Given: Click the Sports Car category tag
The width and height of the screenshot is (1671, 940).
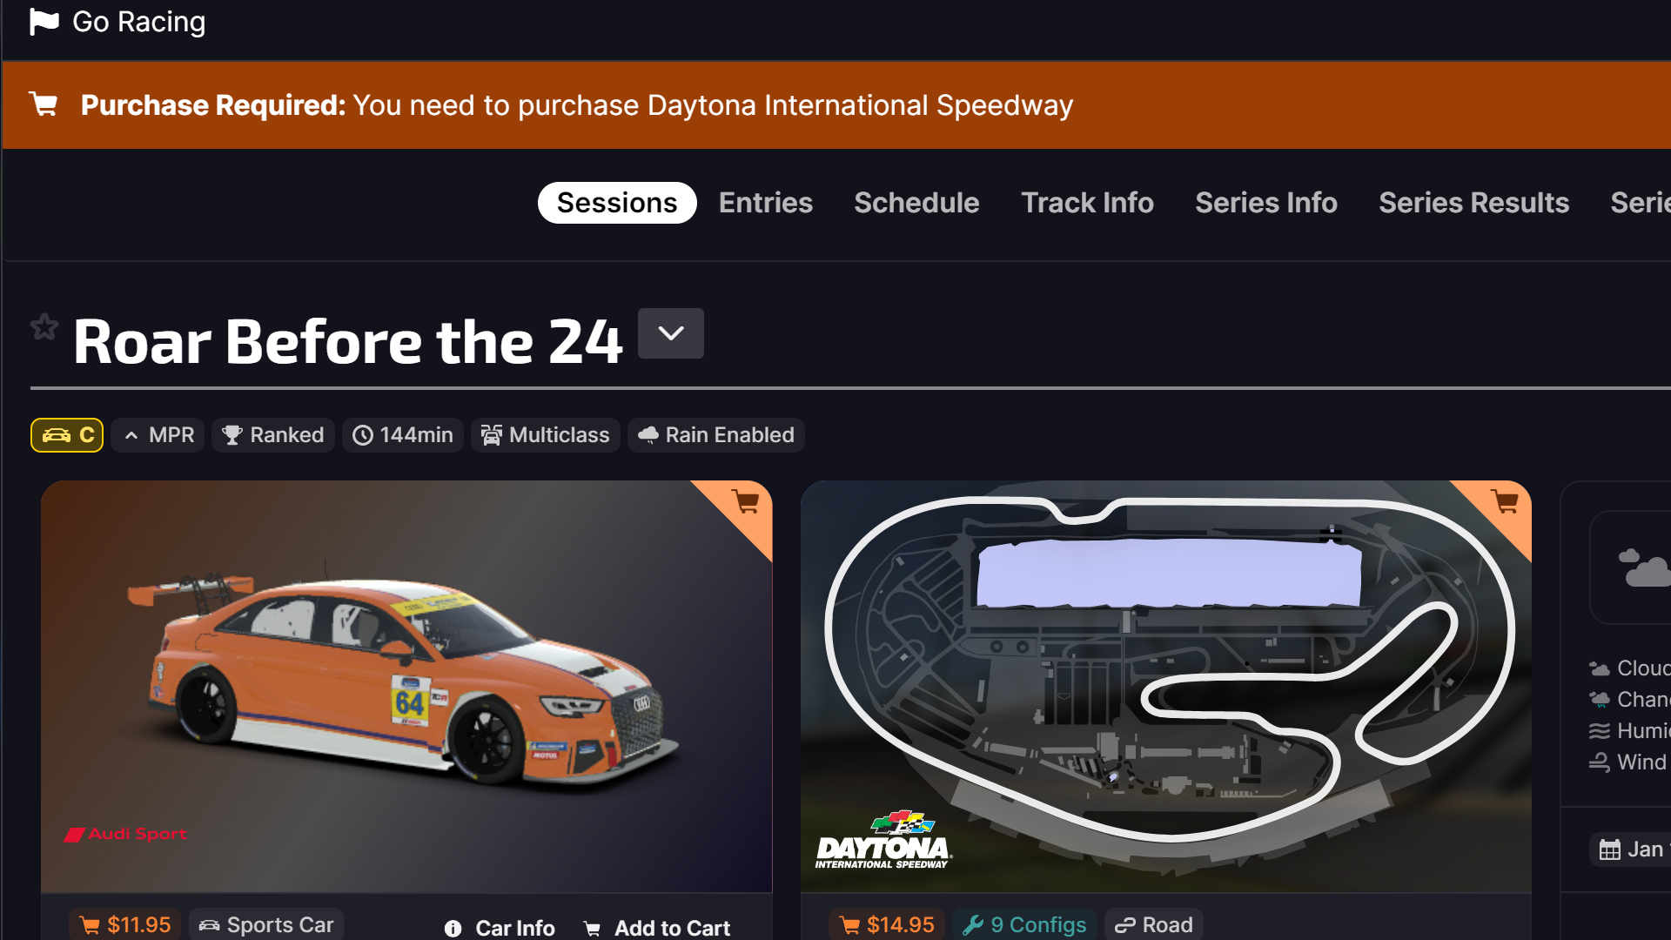Looking at the screenshot, I should tap(266, 924).
